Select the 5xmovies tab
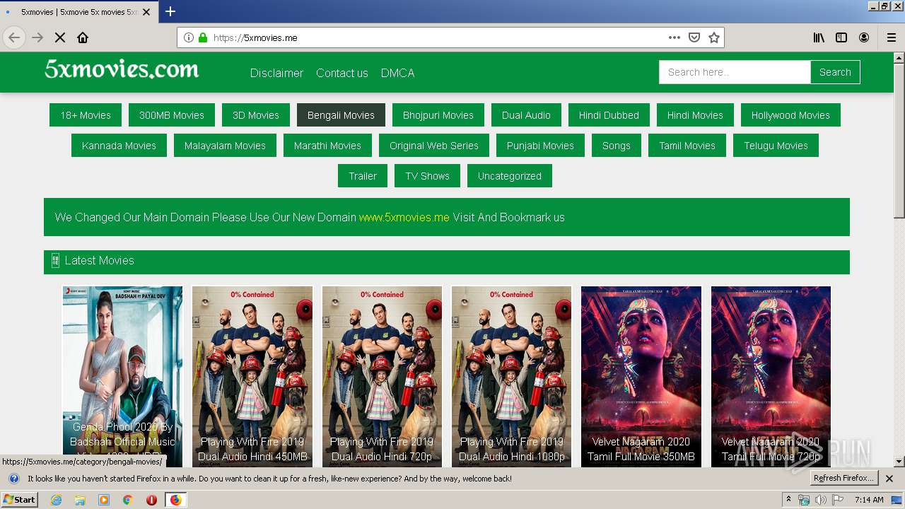Viewport: 905px width, 509px height. click(x=78, y=12)
